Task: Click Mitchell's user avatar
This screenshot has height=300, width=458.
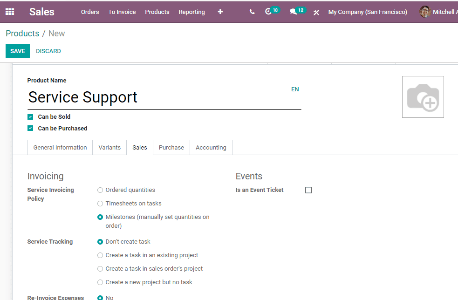Action: tap(425, 12)
